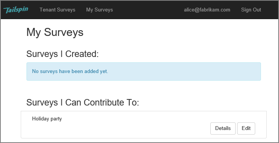Image resolution: width=279 pixels, height=143 pixels.
Task: Select the Holiday party list row
Action: pos(144,125)
